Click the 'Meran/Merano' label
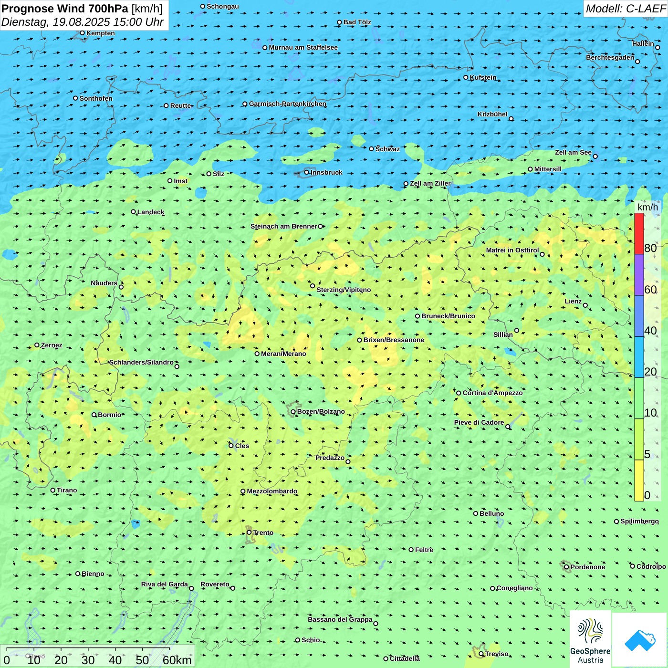668x668 pixels. 283,354
